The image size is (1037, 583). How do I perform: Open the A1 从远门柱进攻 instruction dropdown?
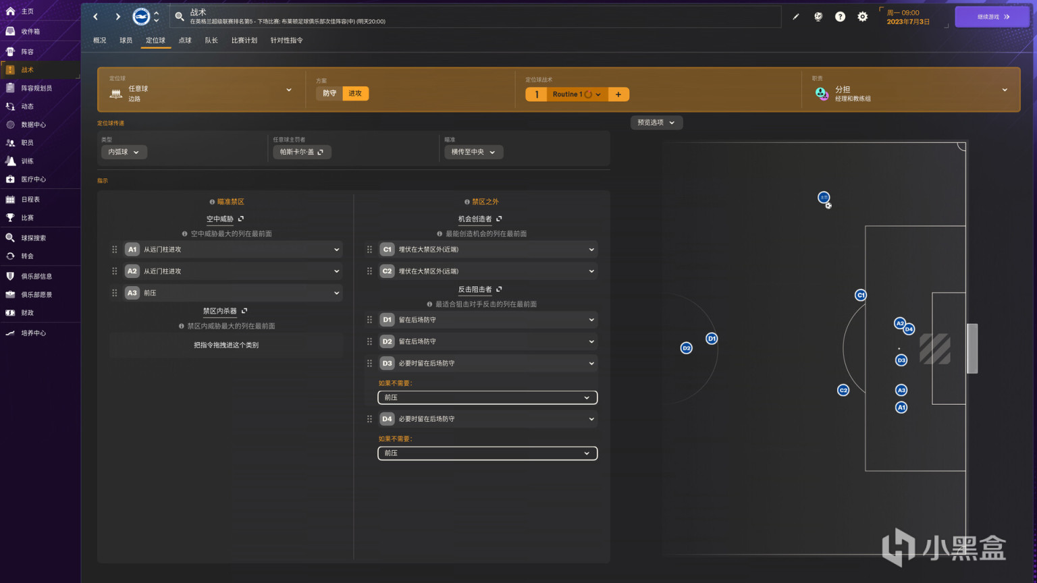(x=233, y=250)
